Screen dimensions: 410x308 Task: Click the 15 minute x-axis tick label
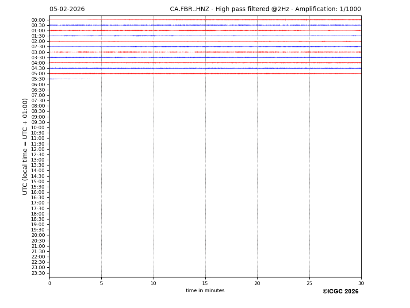point(205,284)
